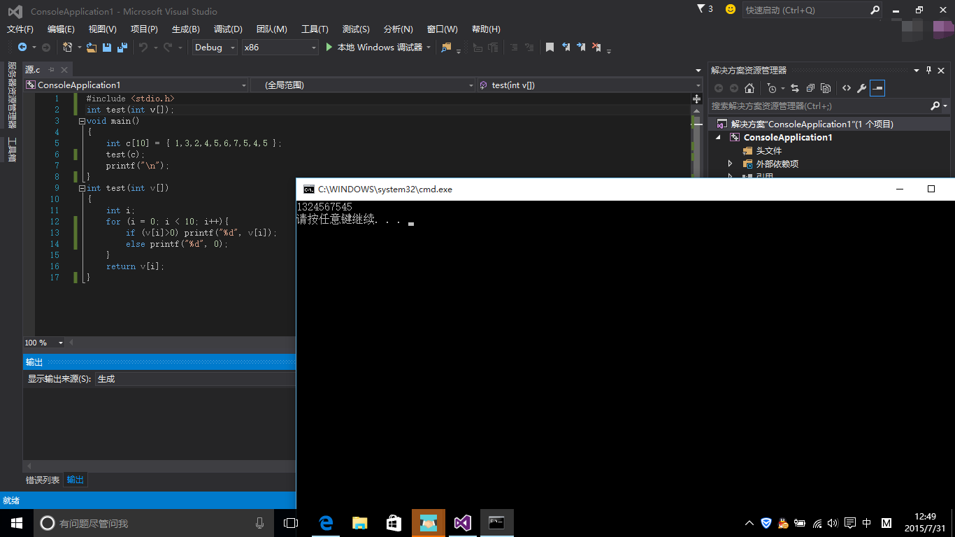Click the Home icon in Solution Explorer
The image size is (955, 537).
749,88
